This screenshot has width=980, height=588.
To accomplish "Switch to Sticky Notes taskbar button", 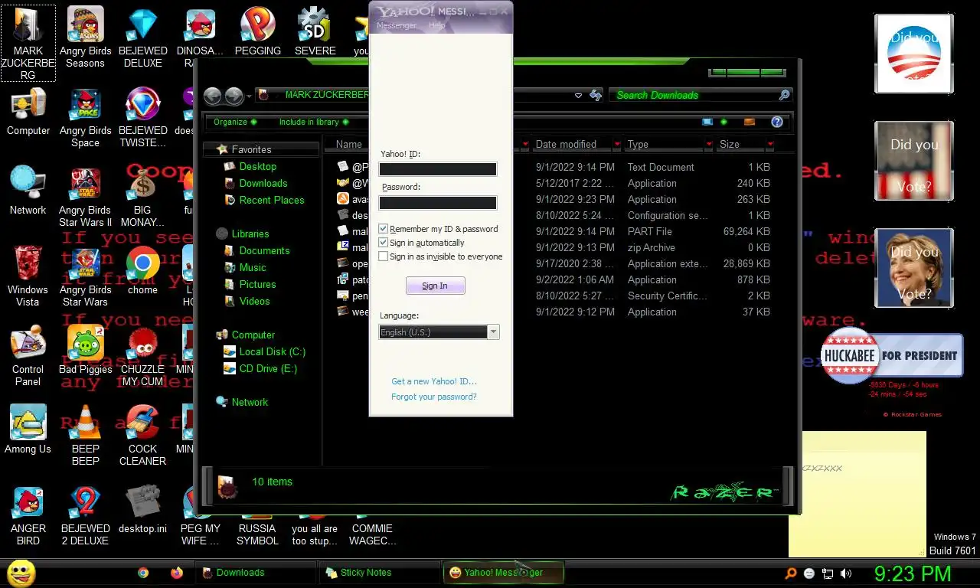I will (380, 573).
